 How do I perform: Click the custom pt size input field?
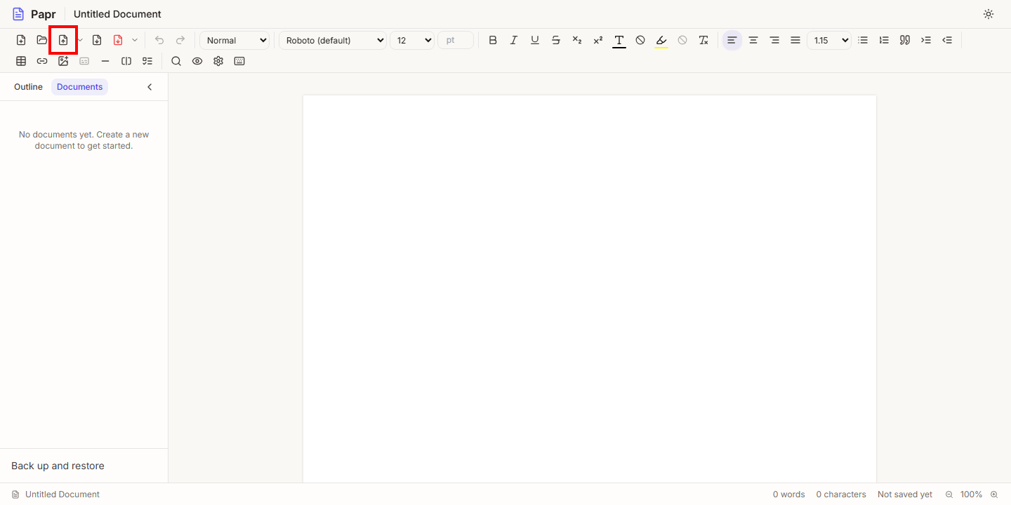(x=456, y=40)
